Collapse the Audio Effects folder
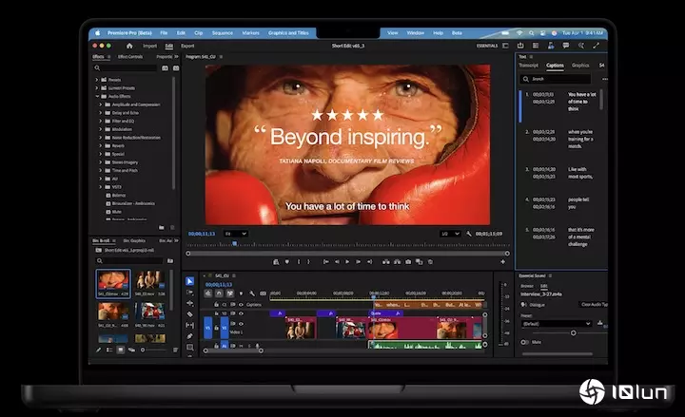The height and width of the screenshot is (417, 685). pos(98,95)
